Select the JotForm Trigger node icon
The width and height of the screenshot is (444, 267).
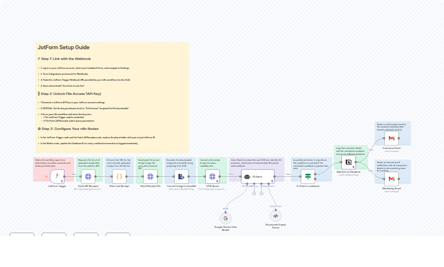click(x=57, y=176)
